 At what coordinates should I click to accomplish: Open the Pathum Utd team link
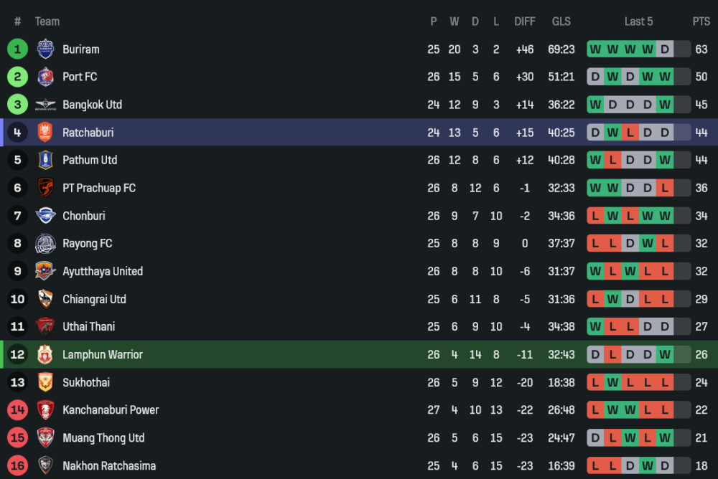90,160
